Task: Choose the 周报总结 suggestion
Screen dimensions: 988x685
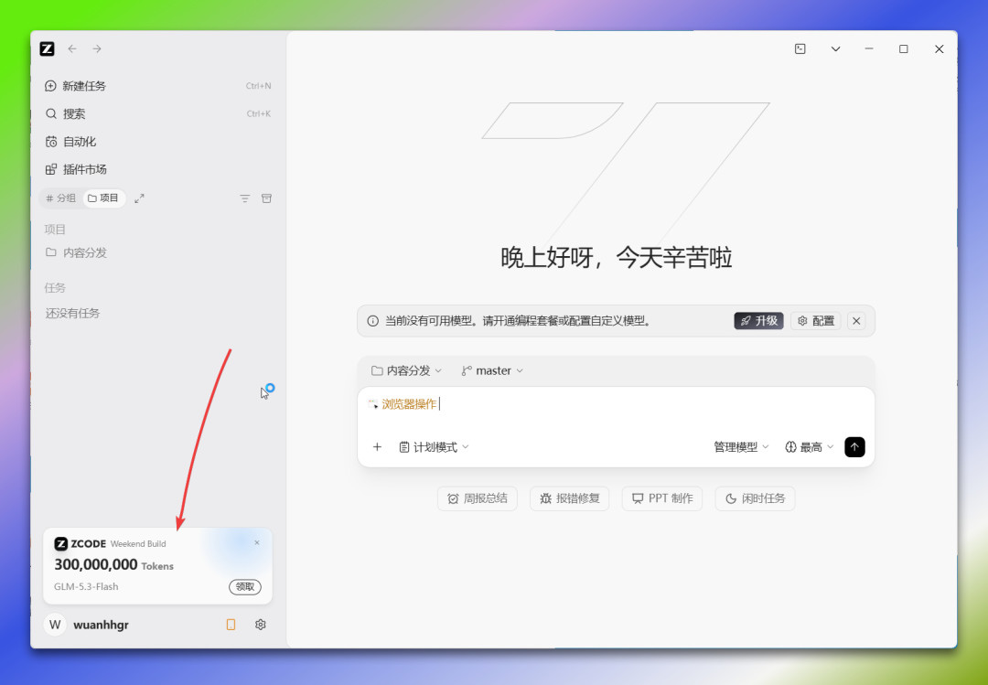Action: (478, 498)
